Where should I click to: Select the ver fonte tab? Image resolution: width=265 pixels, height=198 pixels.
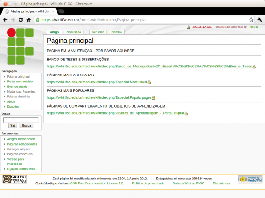[x=98, y=32]
